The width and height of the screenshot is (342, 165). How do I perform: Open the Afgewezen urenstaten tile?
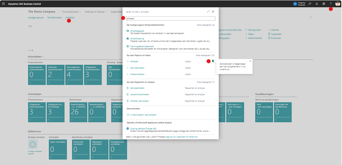(99, 150)
